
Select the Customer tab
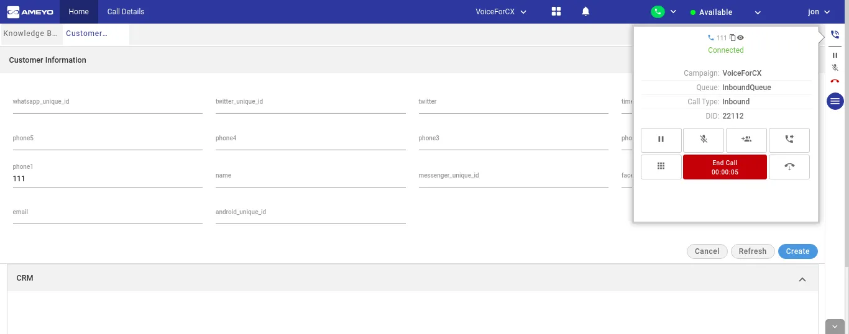tap(96, 34)
